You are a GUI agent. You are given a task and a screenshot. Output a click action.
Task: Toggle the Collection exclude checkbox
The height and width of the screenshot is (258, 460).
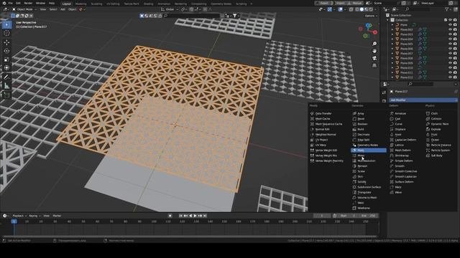click(x=446, y=20)
